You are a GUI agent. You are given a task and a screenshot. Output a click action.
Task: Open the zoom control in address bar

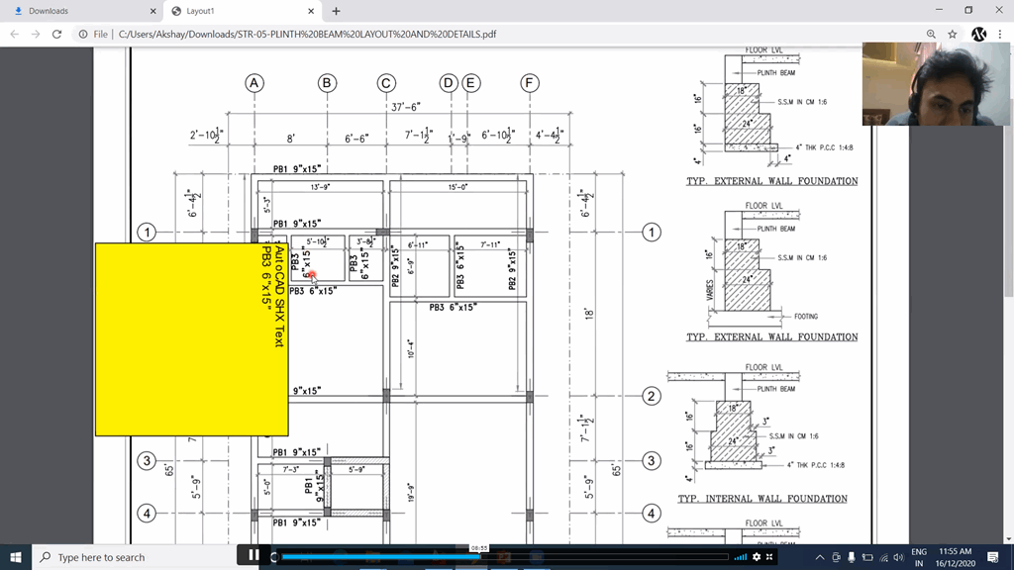[931, 35]
